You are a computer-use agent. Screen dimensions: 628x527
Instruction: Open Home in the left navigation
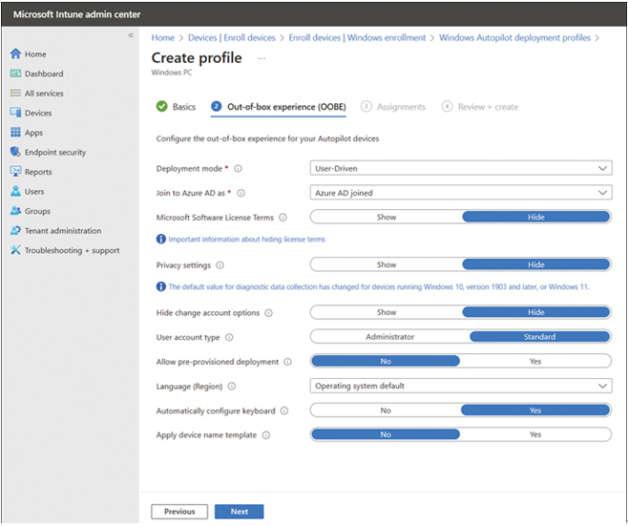pyautogui.click(x=35, y=54)
